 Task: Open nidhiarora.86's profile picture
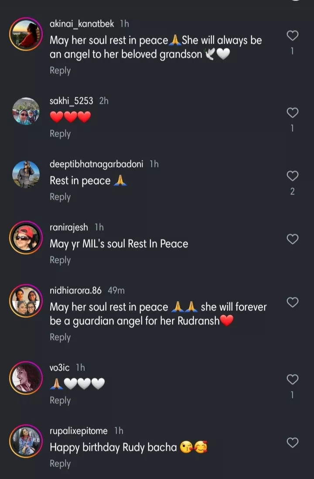[x=26, y=301]
